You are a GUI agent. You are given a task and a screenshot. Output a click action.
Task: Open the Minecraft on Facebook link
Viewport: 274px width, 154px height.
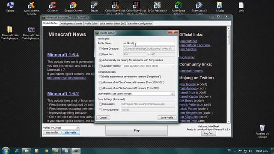pyautogui.click(x=195, y=45)
